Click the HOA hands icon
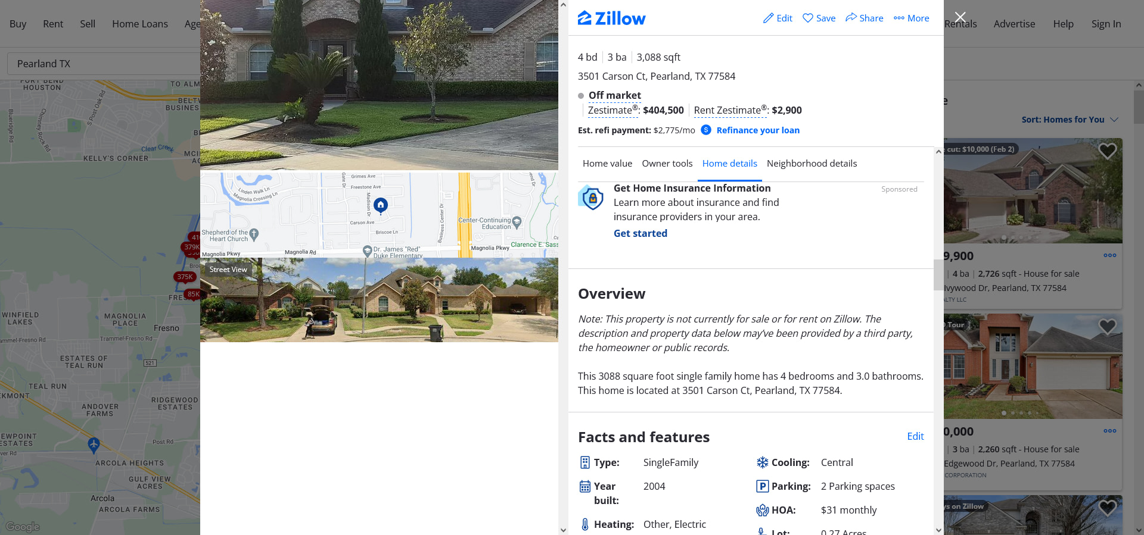Image resolution: width=1144 pixels, height=535 pixels. click(762, 510)
